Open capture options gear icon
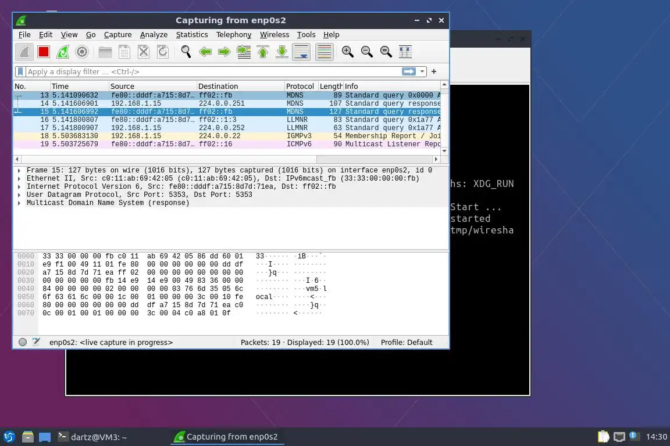 [x=81, y=52]
